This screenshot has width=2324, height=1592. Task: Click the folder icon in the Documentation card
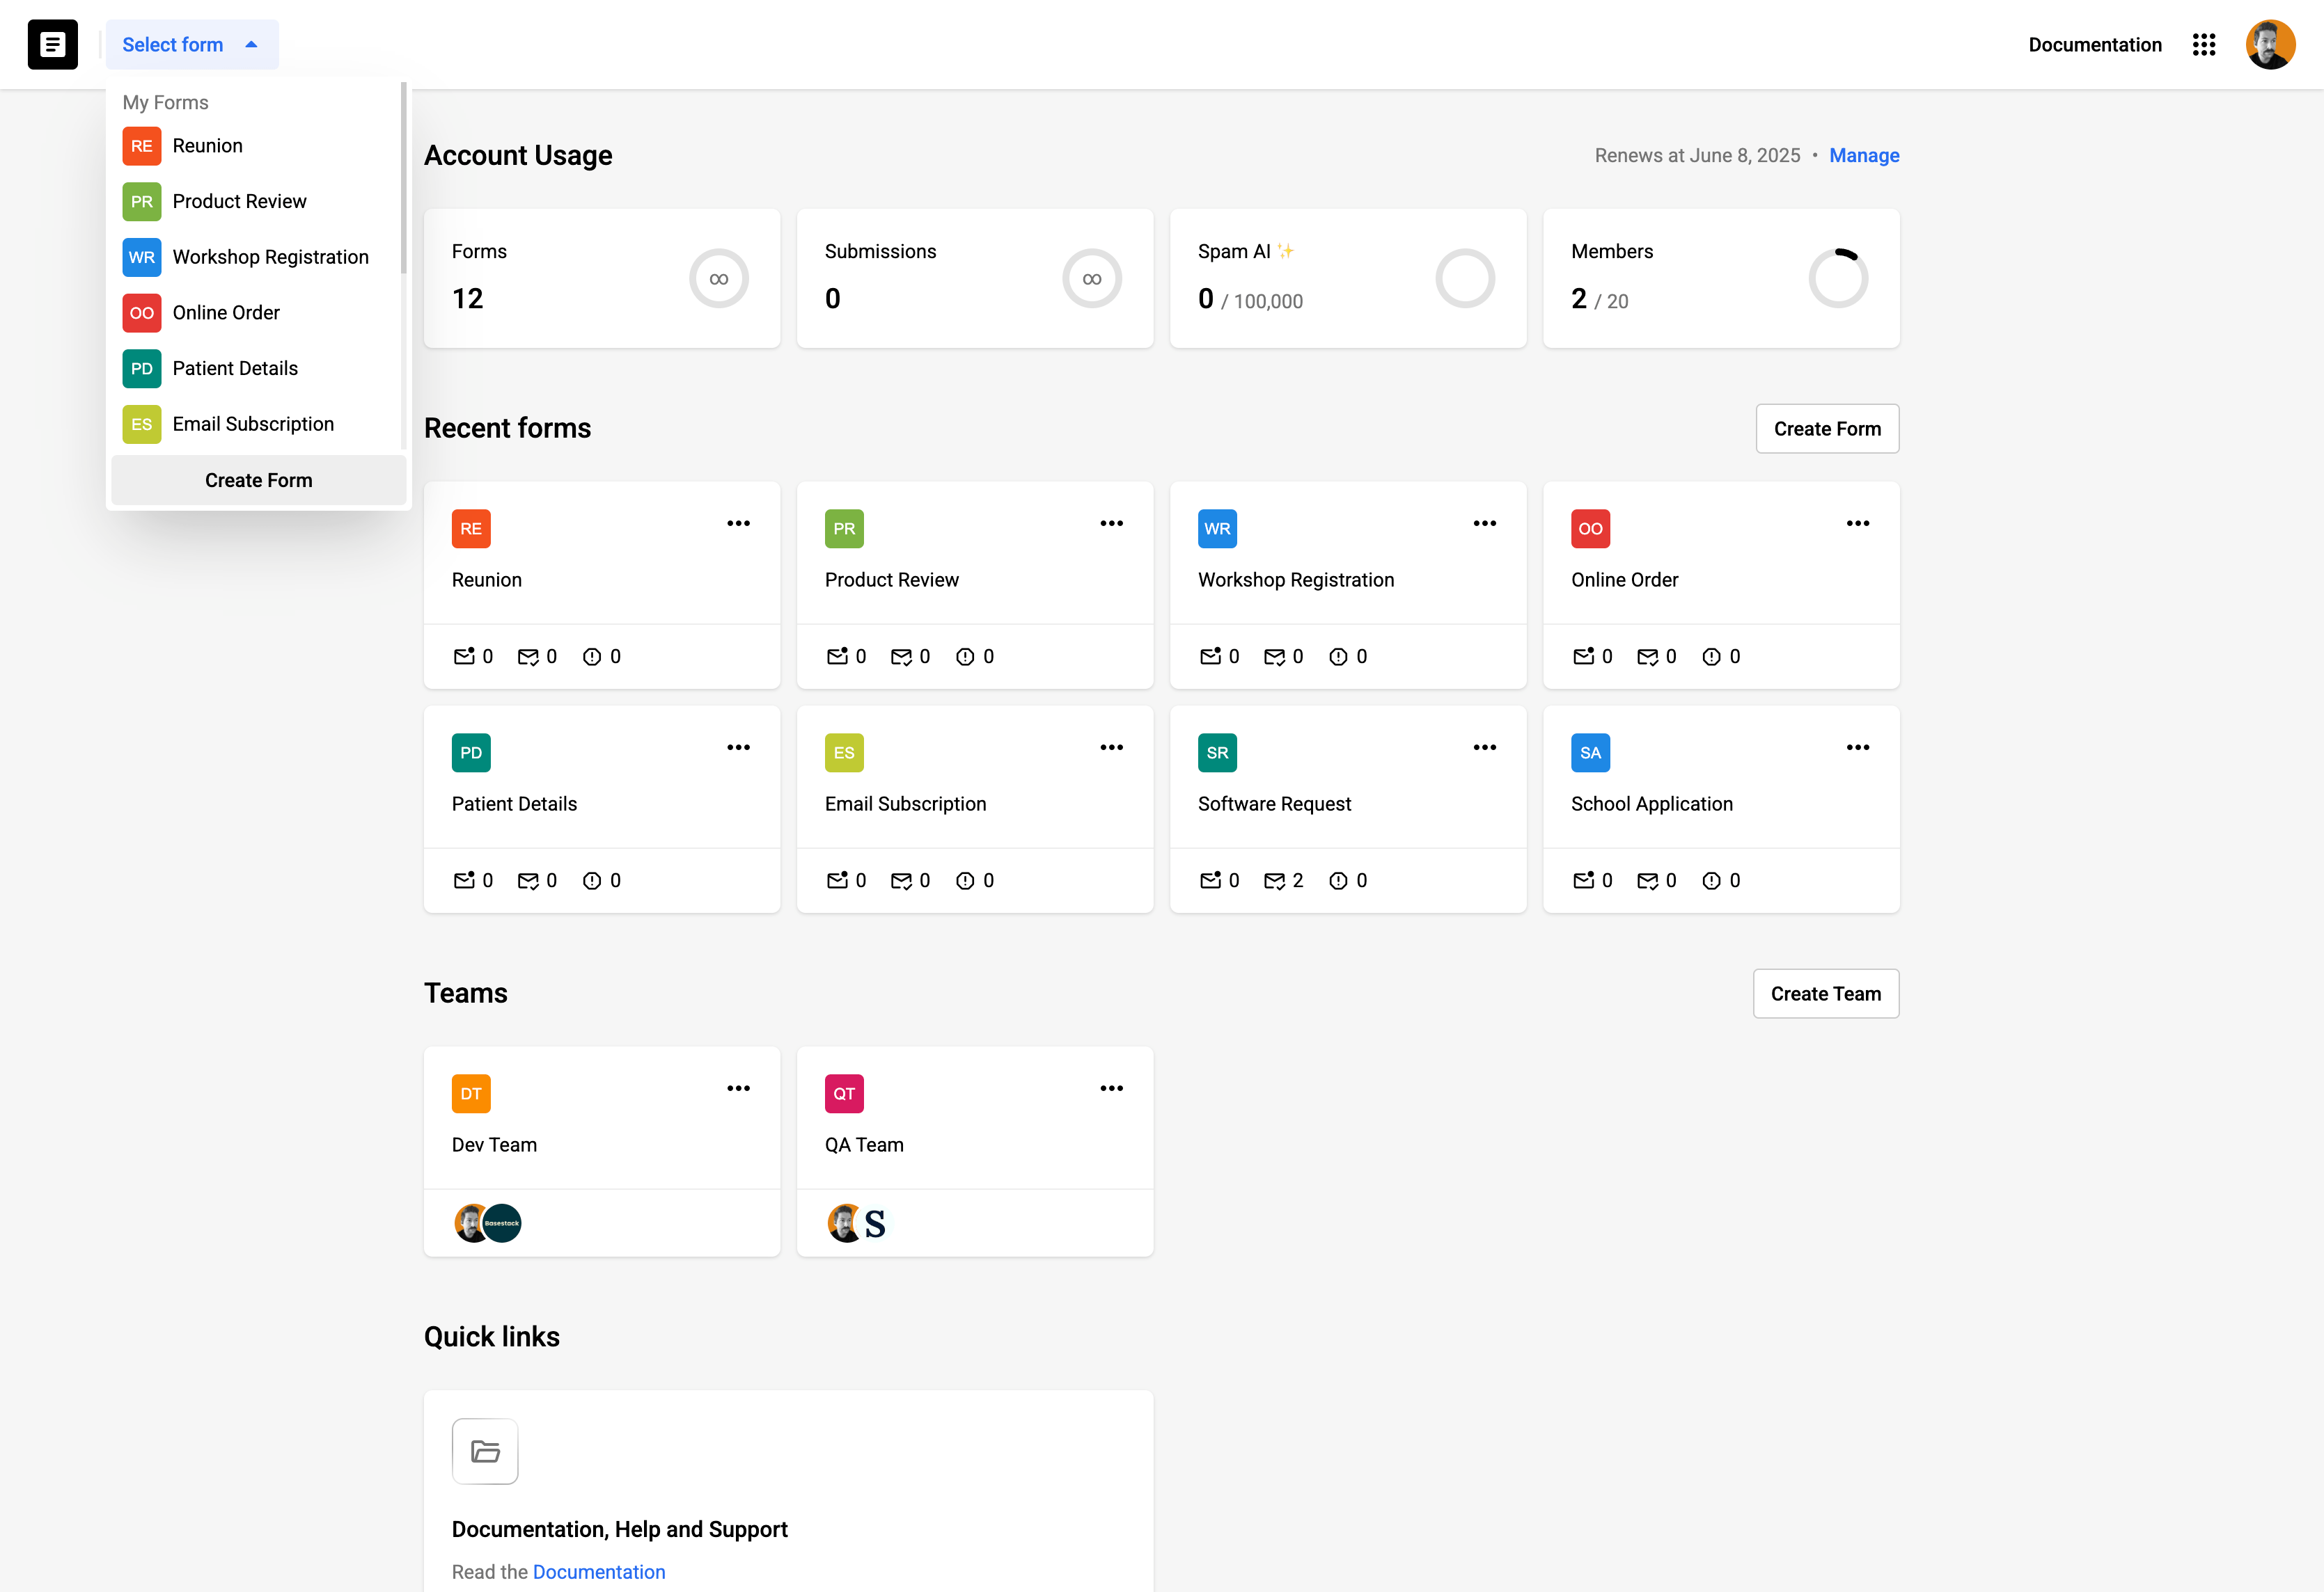pyautogui.click(x=485, y=1450)
